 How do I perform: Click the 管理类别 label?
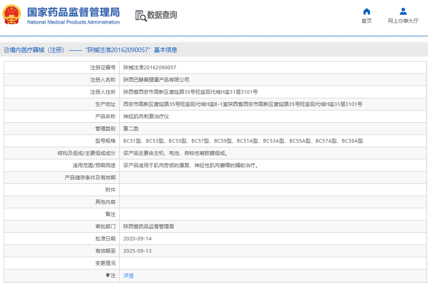click(105, 129)
